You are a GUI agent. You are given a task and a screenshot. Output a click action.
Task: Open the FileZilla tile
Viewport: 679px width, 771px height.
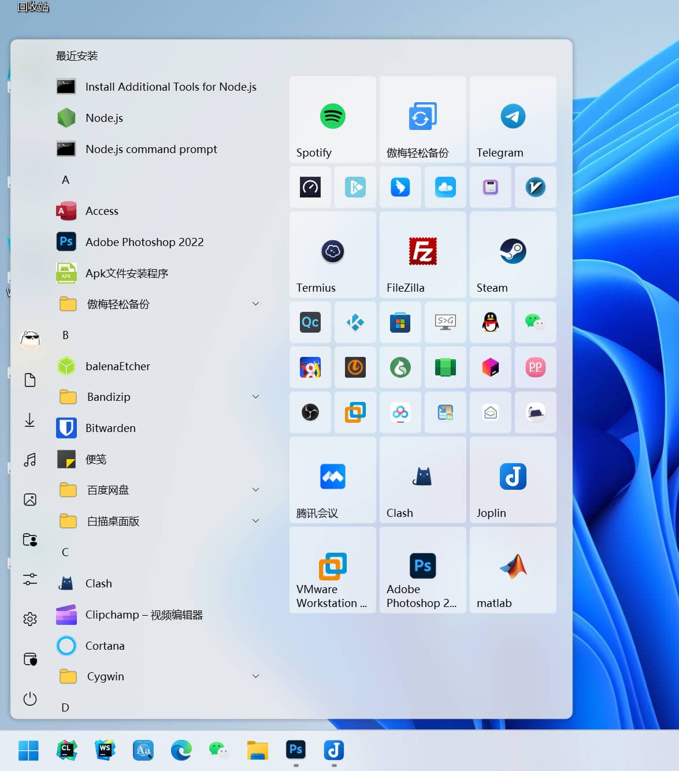point(423,255)
